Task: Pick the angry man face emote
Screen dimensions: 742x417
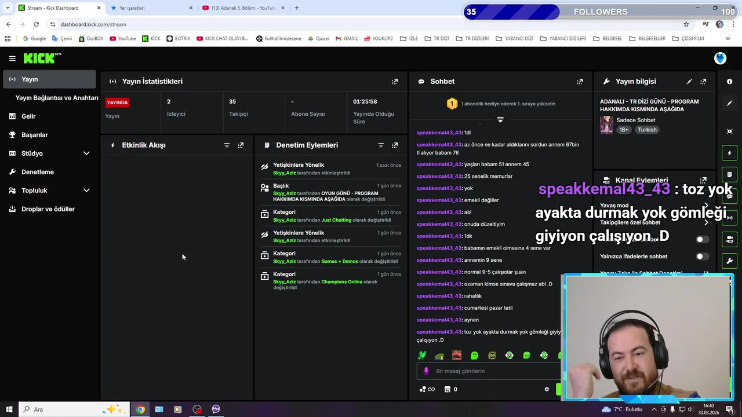Action: (x=457, y=355)
